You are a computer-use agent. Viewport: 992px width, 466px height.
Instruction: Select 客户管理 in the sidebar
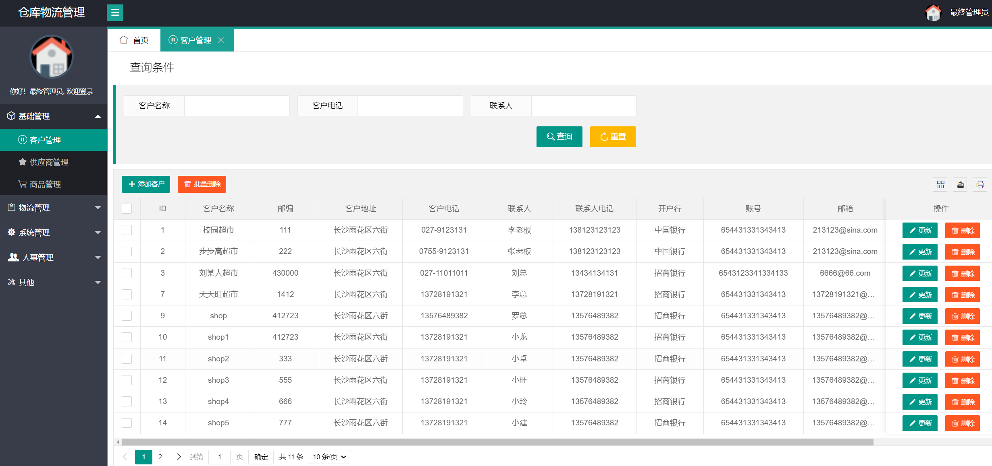54,140
